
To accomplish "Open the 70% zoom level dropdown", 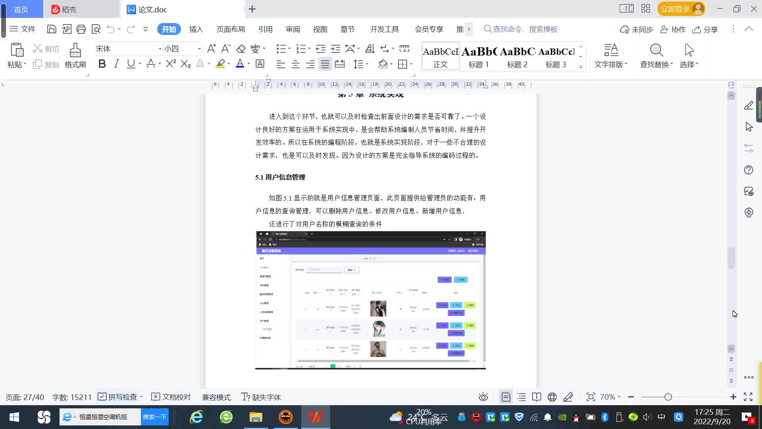I will 610,397.
